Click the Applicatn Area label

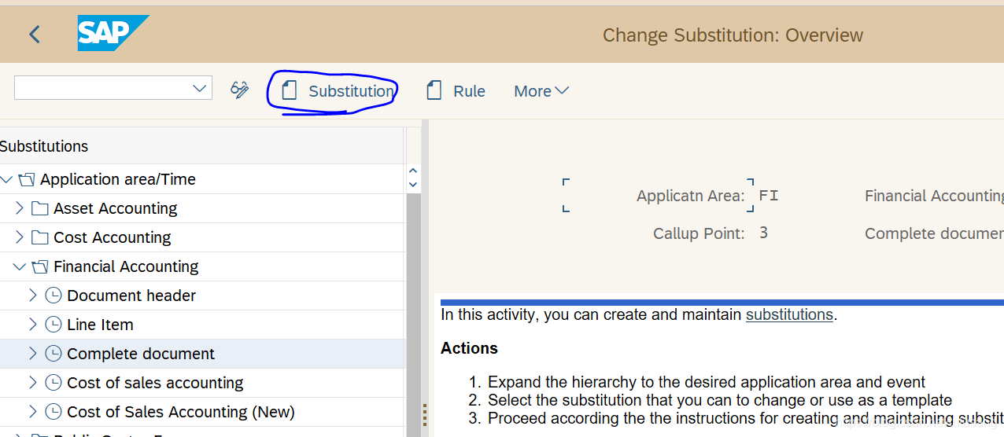coord(690,196)
